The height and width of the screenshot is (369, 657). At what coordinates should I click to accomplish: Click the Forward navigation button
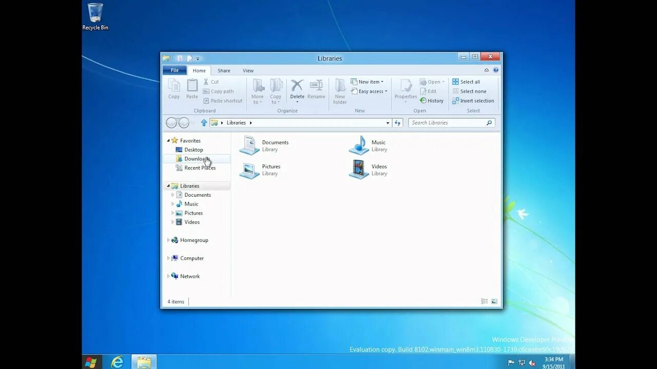pyautogui.click(x=184, y=122)
